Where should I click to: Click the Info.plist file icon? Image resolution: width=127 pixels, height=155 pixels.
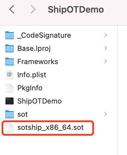point(10,75)
